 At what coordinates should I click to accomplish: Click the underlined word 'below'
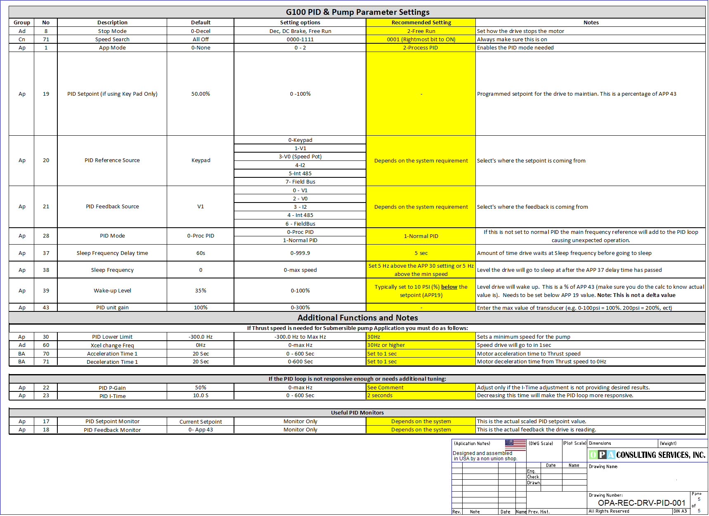[449, 287]
